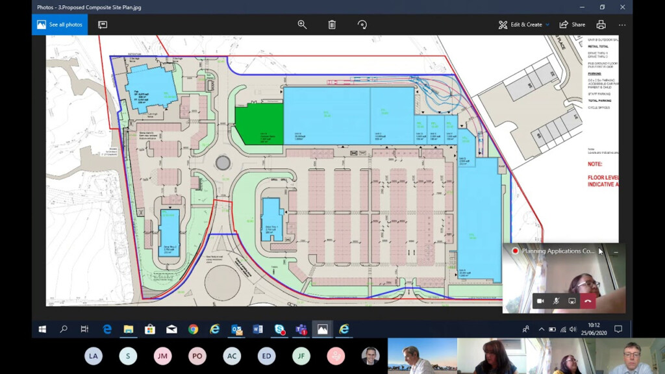The height and width of the screenshot is (374, 665).
Task: Select participant avatar AC
Action: coord(232,356)
